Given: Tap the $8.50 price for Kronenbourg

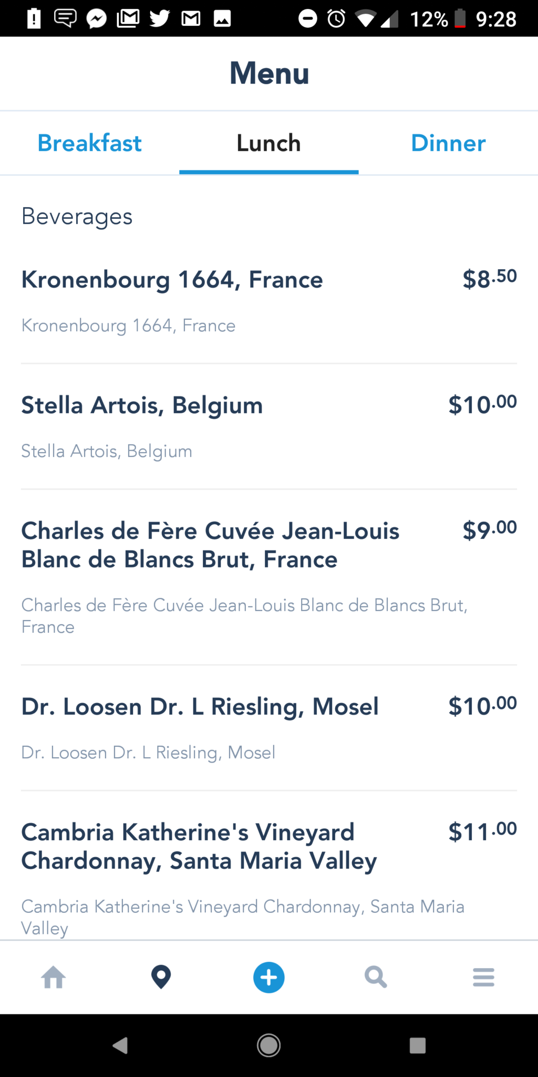Looking at the screenshot, I should 490,279.
